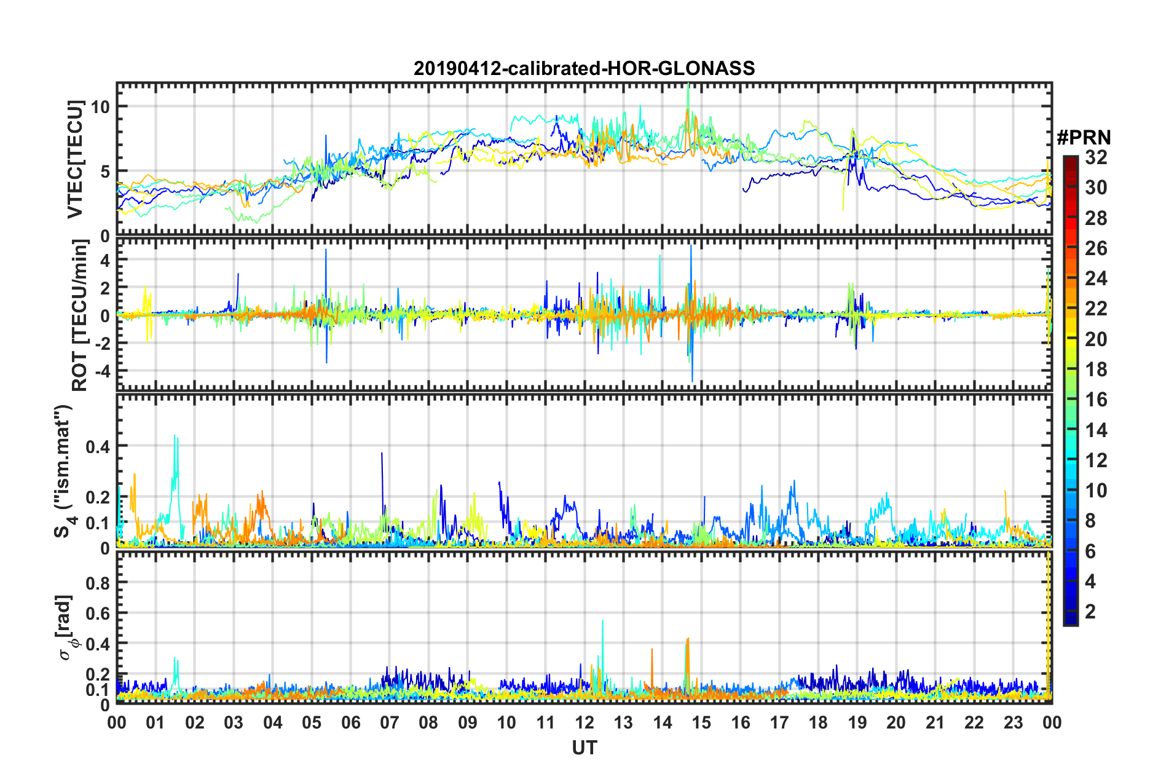This screenshot has height=782, width=1169.
Task: Pick UT axis hour label 22
Action: (974, 722)
